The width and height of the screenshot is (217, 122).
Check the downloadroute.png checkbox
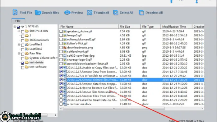click(61, 48)
